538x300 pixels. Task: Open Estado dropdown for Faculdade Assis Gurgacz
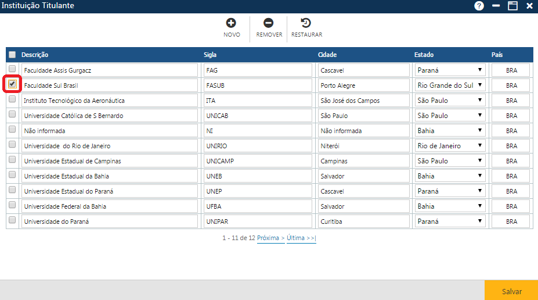[x=450, y=70]
